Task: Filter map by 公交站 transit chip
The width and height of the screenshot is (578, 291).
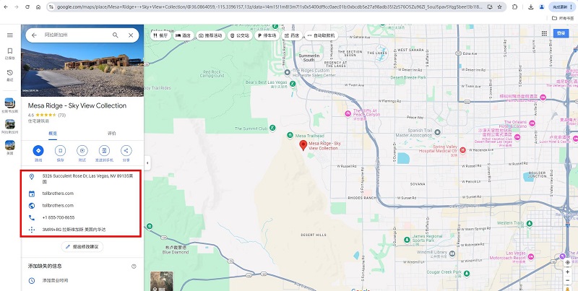Action: click(x=240, y=35)
